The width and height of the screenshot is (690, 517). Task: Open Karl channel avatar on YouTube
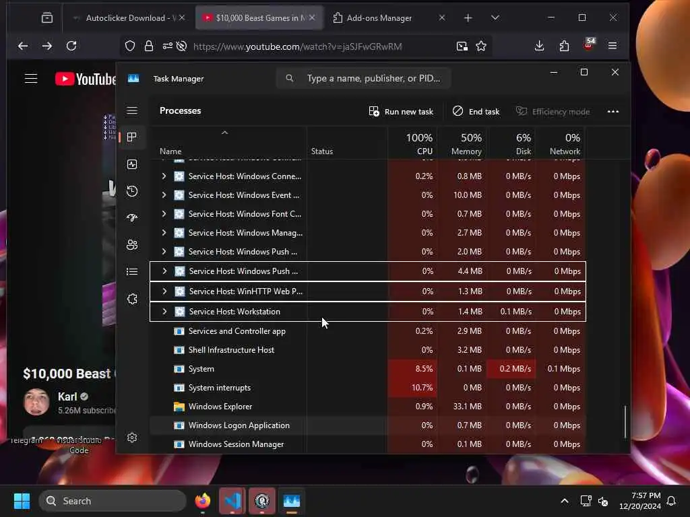[x=36, y=402]
